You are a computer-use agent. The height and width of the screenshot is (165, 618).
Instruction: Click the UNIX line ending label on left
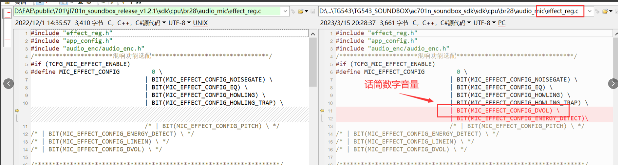200,23
